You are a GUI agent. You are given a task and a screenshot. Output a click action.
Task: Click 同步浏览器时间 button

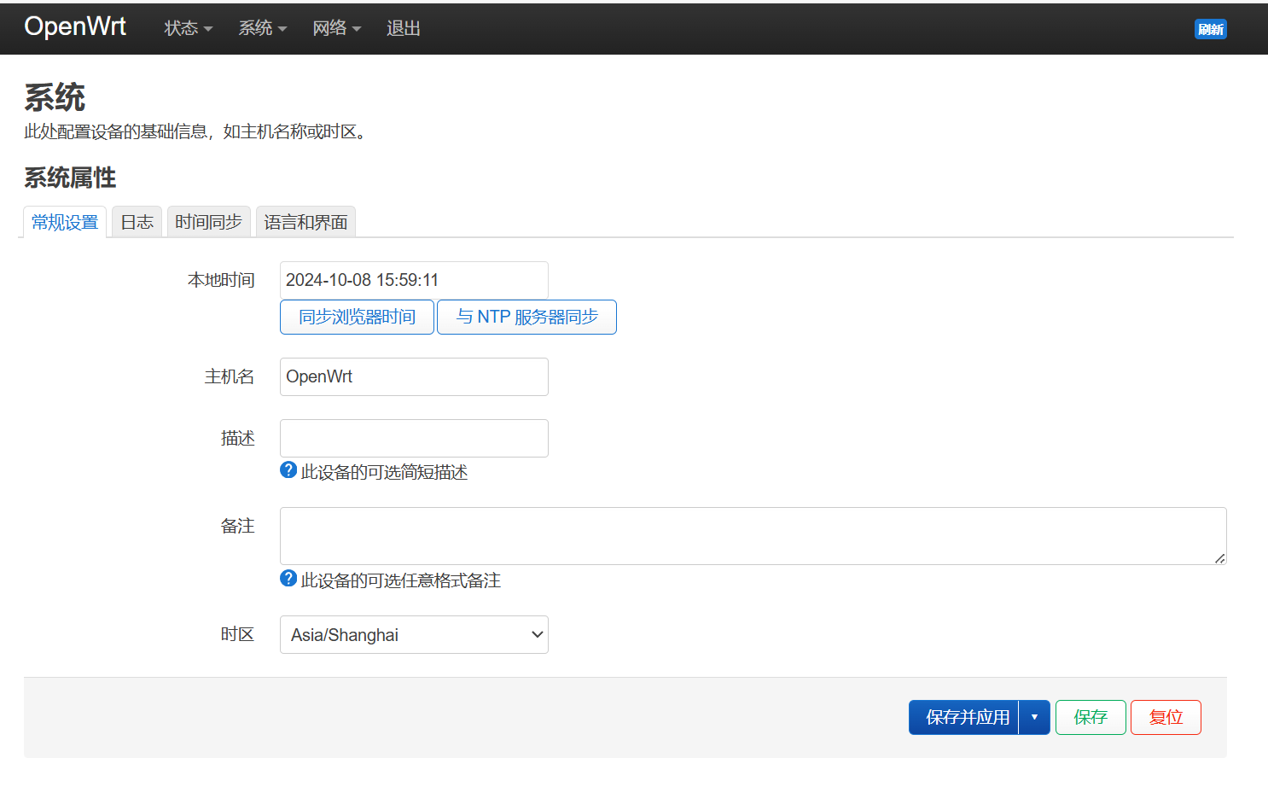pyautogui.click(x=357, y=317)
